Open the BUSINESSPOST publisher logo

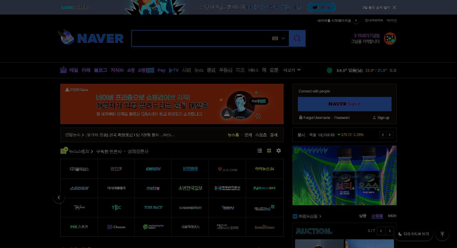click(190, 208)
